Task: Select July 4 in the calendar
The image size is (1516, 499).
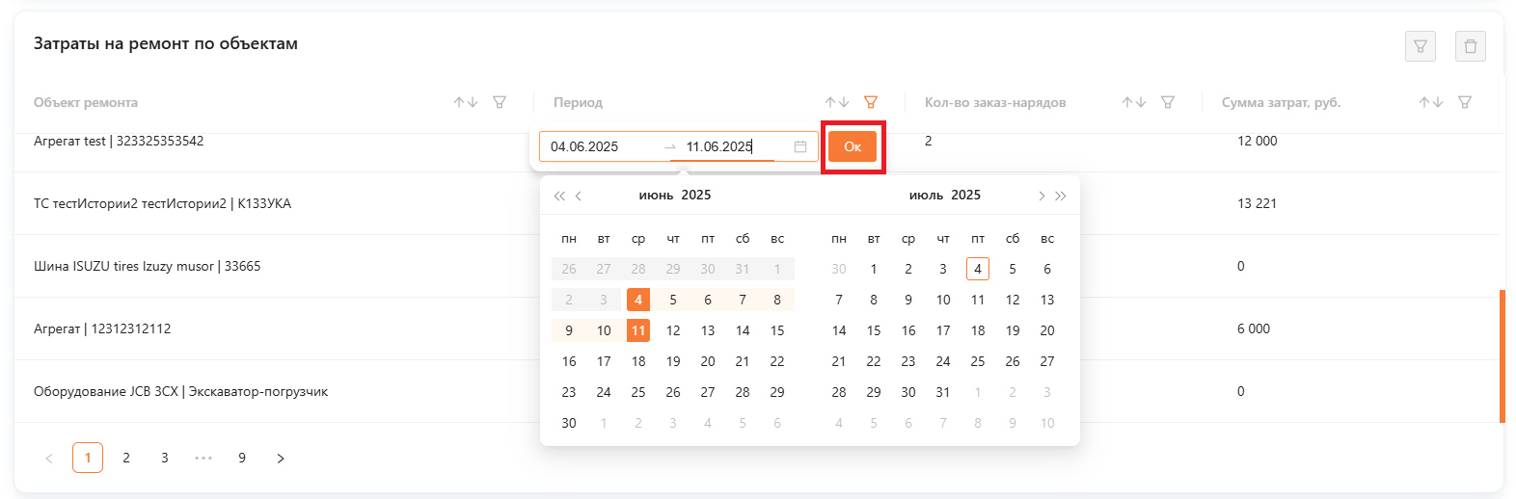Action: (978, 269)
